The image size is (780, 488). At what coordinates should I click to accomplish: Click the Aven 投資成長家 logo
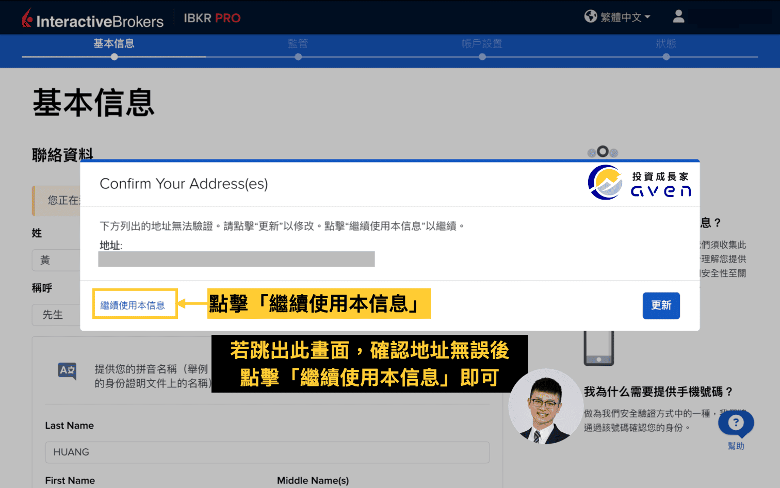639,183
